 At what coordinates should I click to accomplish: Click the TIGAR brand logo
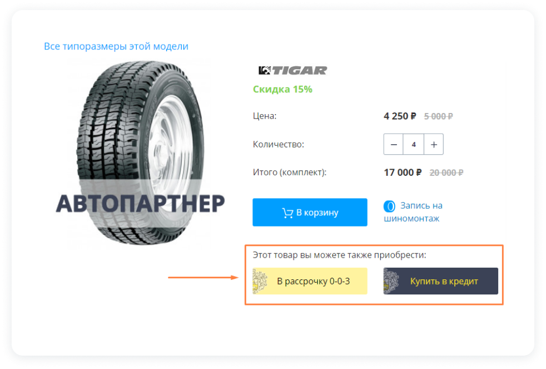coord(292,70)
